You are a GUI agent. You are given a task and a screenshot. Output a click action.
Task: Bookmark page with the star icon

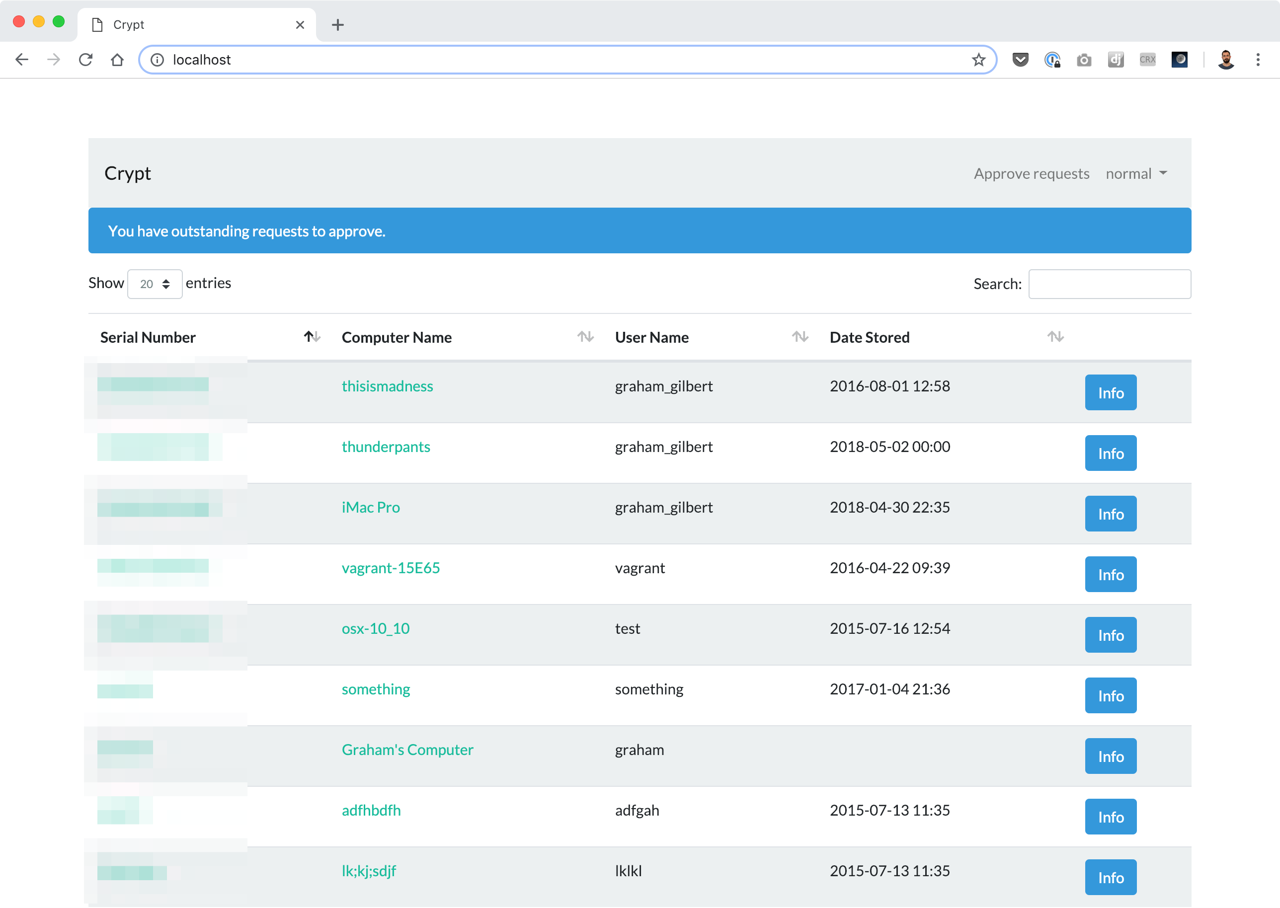point(978,59)
